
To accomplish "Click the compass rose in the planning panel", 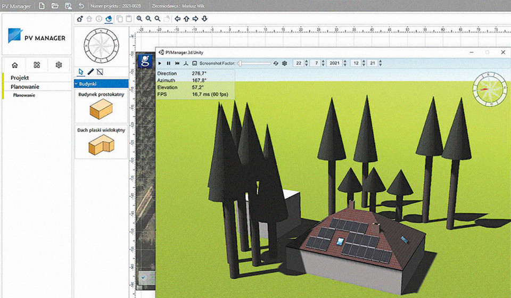I will pos(101,45).
